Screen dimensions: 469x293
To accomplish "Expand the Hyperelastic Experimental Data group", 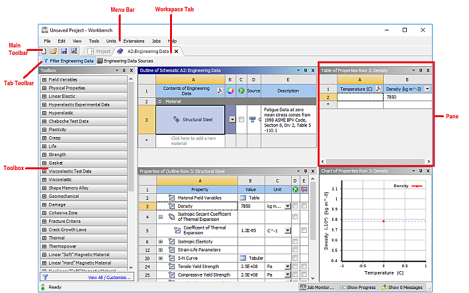I will point(44,105).
